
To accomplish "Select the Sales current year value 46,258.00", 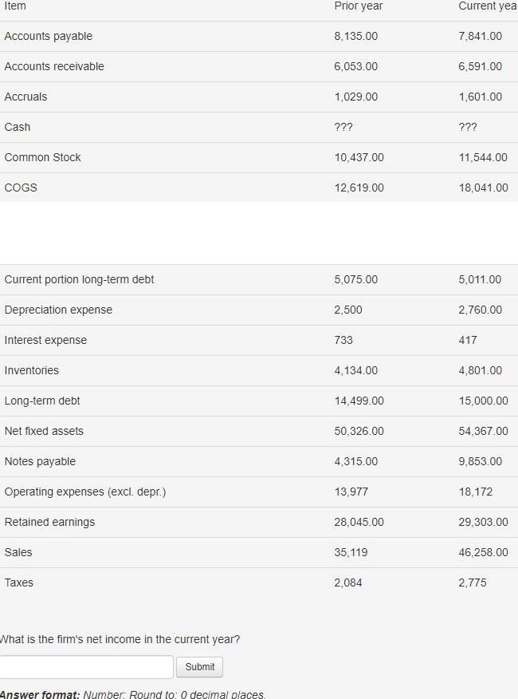I will [483, 552].
